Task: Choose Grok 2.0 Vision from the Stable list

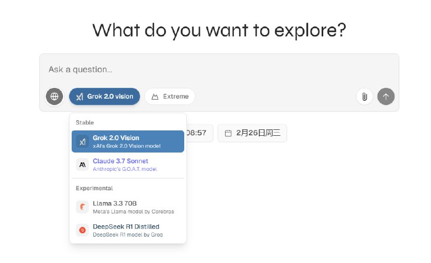Action: (128, 141)
